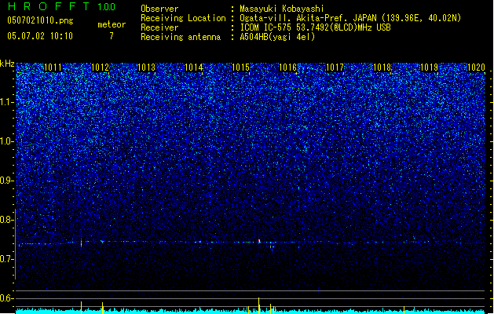
Task: Click the 1.1 frequency axis label
Action: (7, 102)
